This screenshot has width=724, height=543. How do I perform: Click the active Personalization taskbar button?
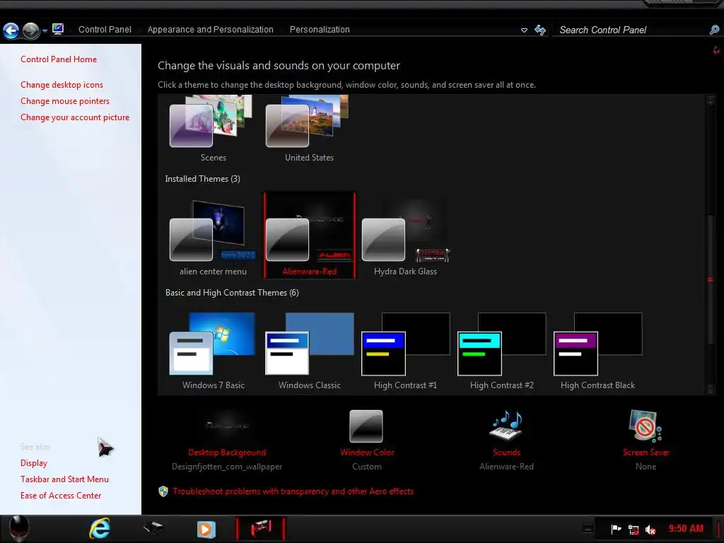[261, 529]
